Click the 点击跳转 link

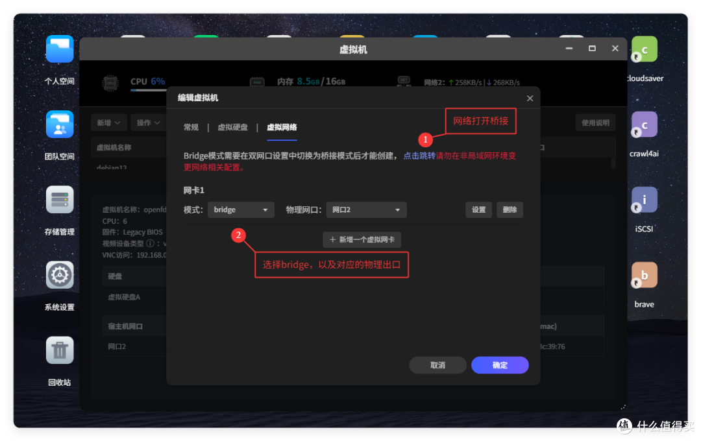pos(419,154)
